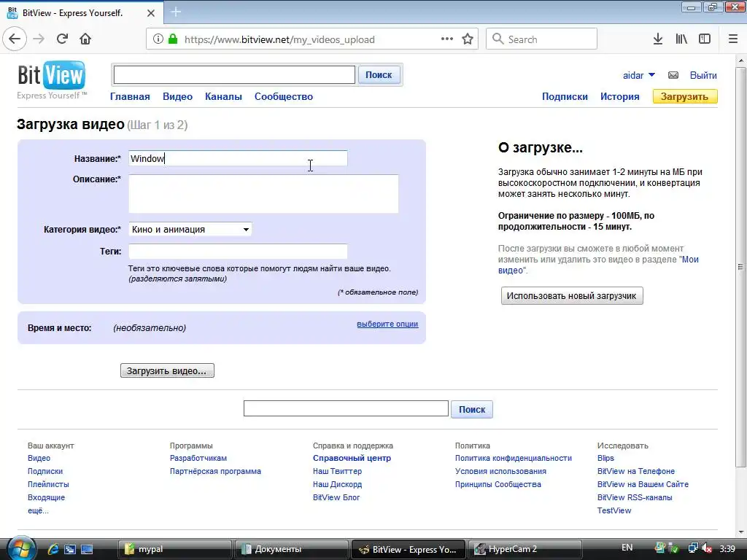Open the Library bookshelf icon
This screenshot has width=747, height=560.
click(x=681, y=39)
